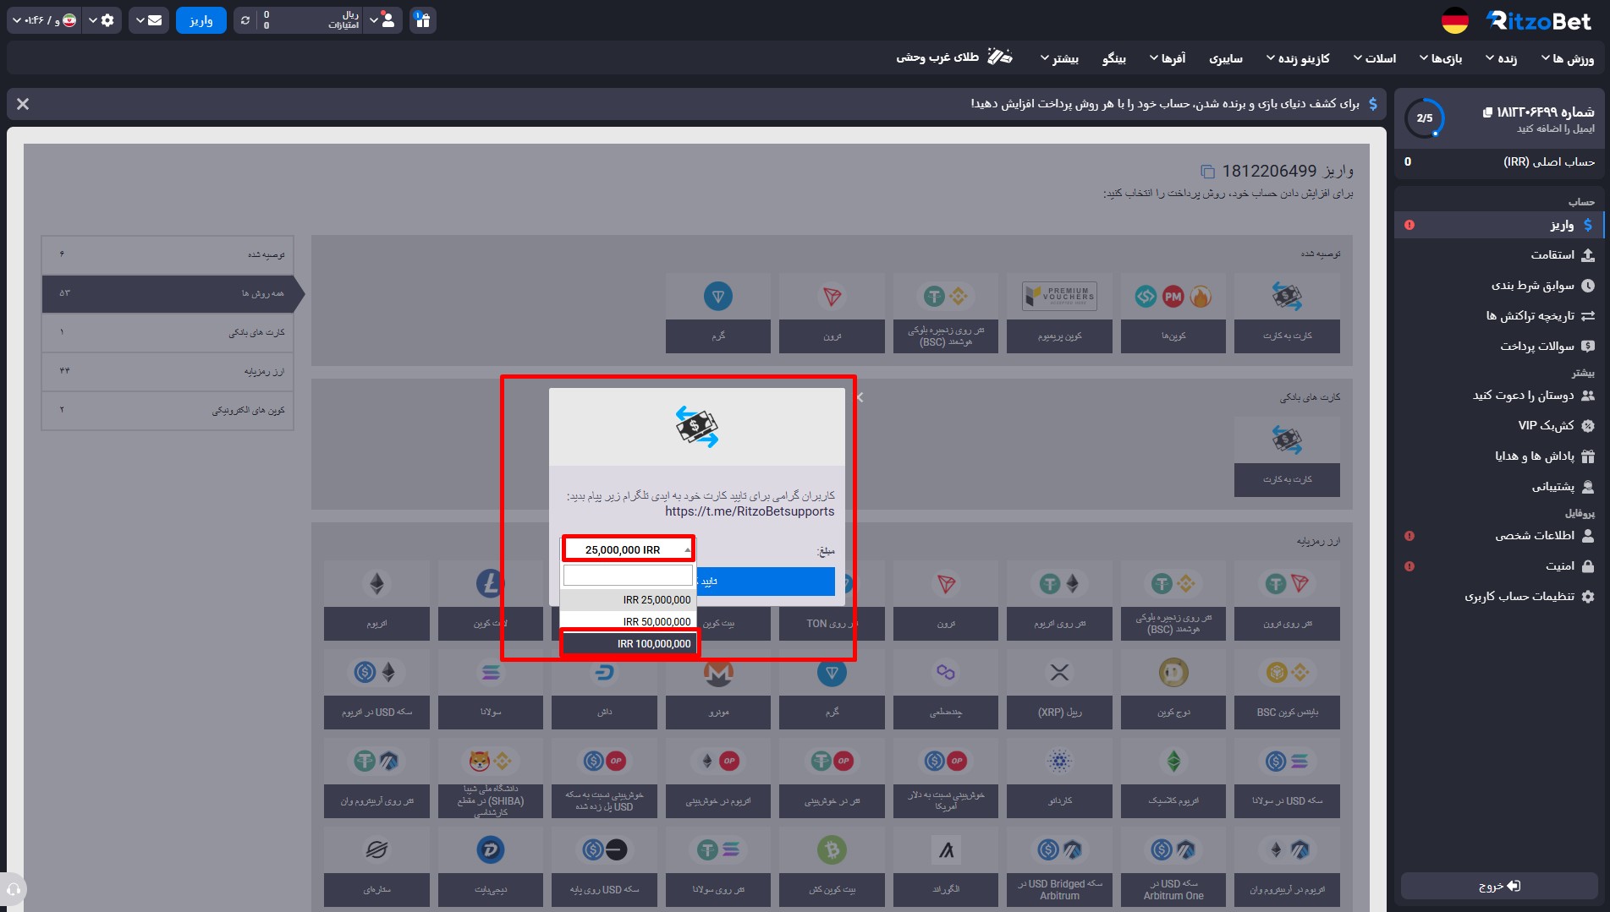Open the بازی‌ها games menu

[1441, 58]
